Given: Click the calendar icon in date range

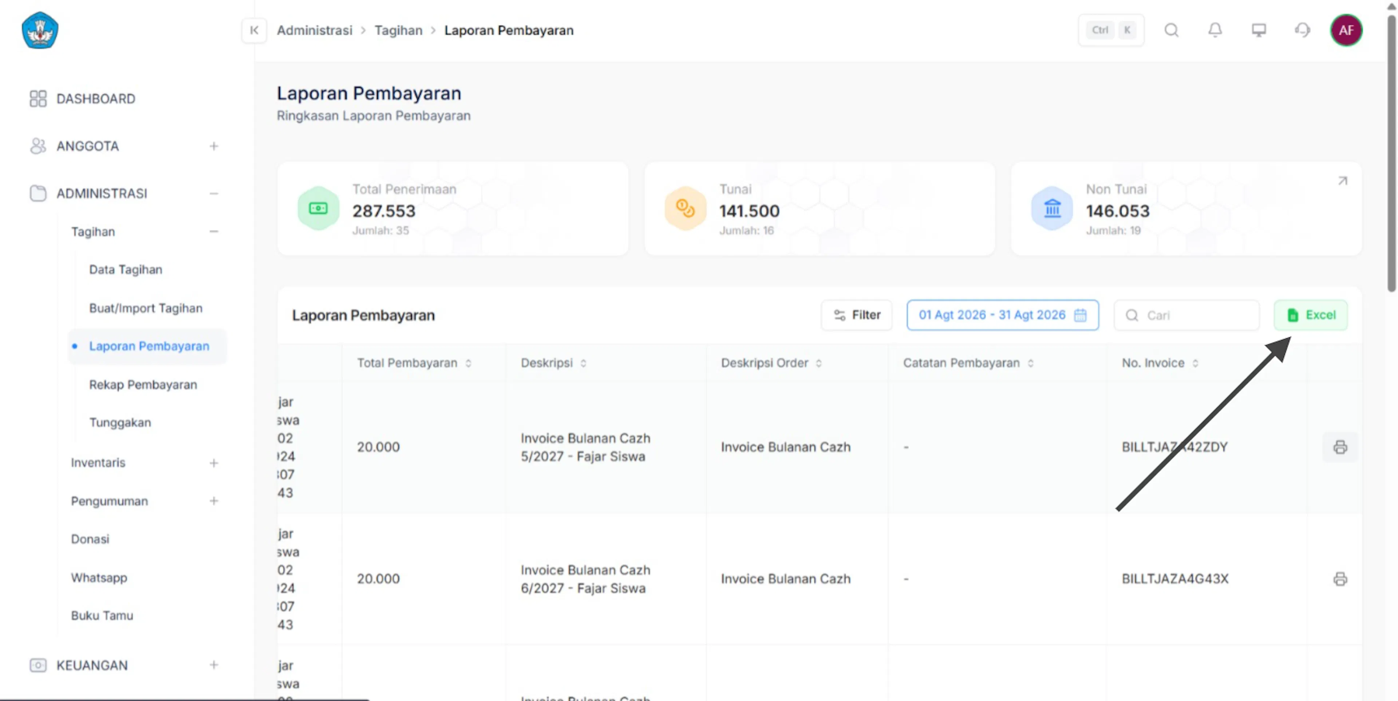Looking at the screenshot, I should pyautogui.click(x=1080, y=315).
